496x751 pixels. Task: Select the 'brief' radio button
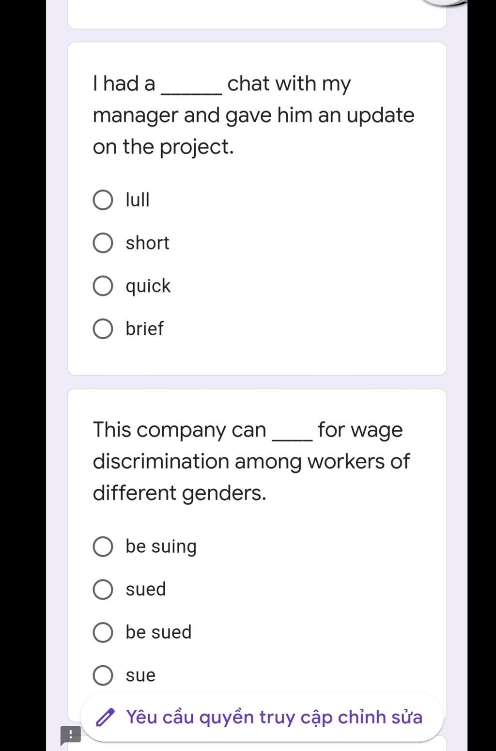(103, 329)
